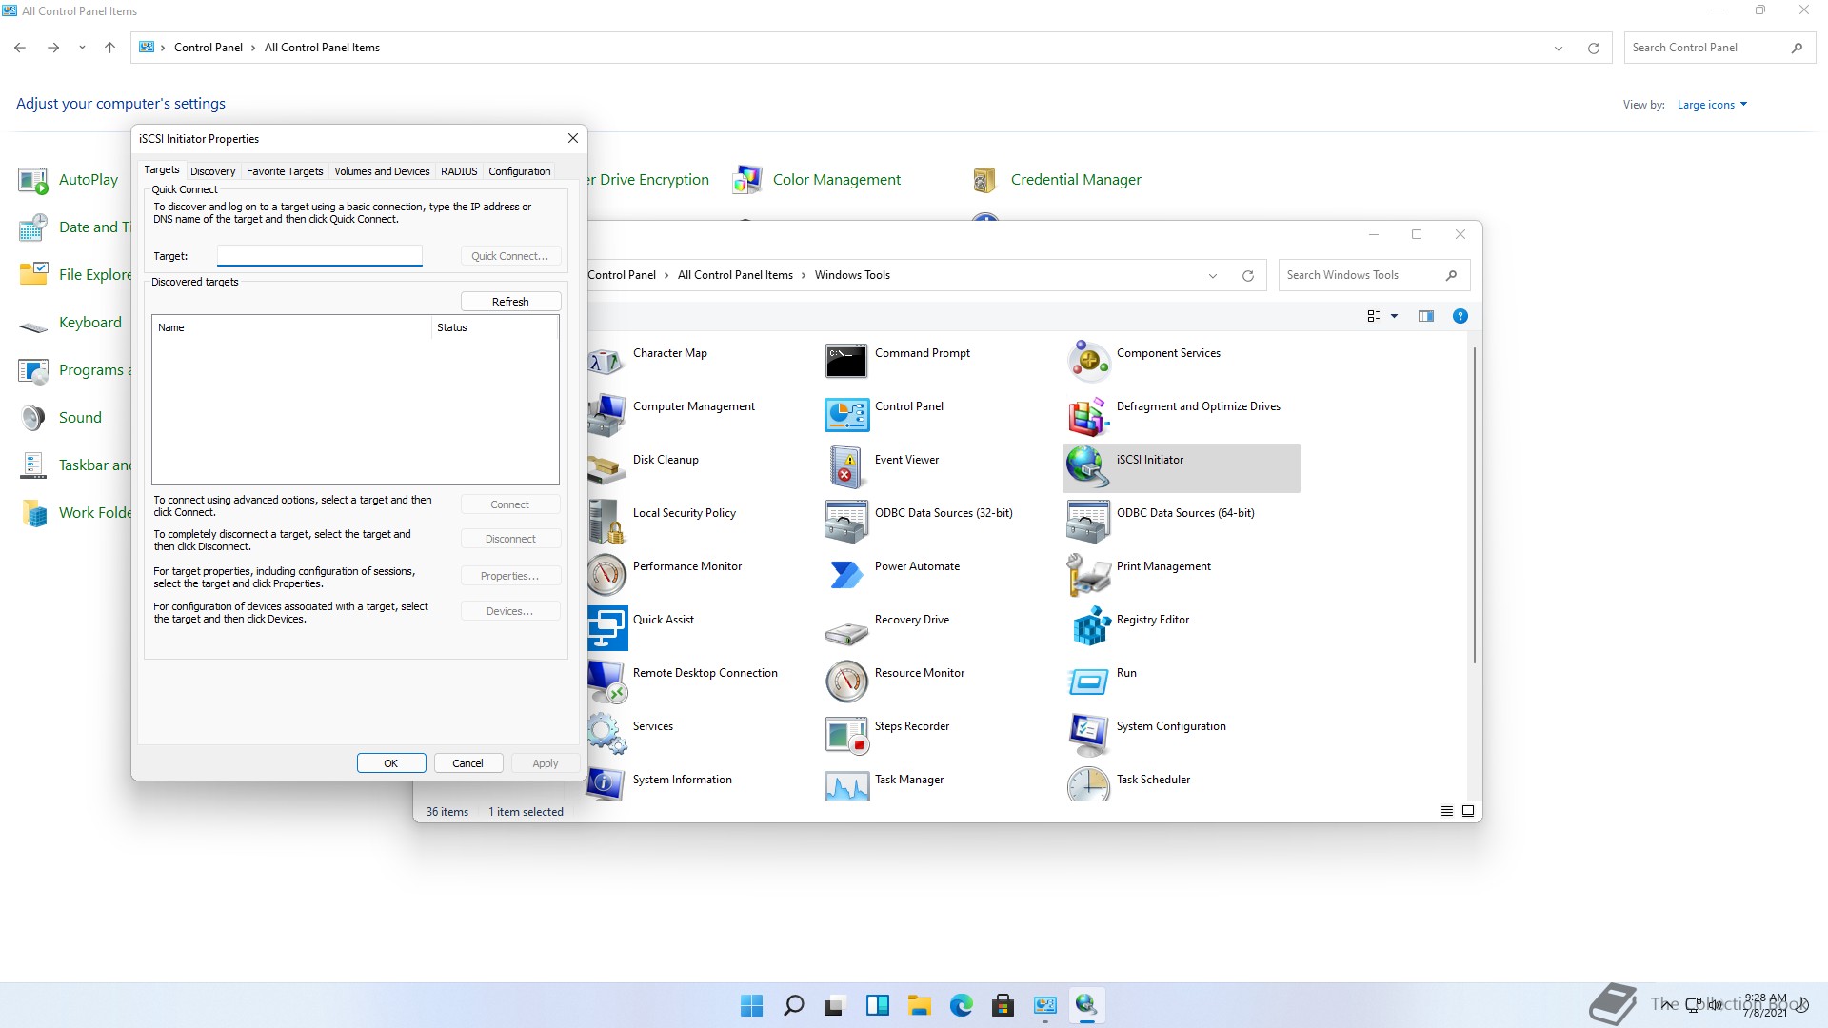
Task: Open Resource Monitor icon
Action: coord(846,682)
